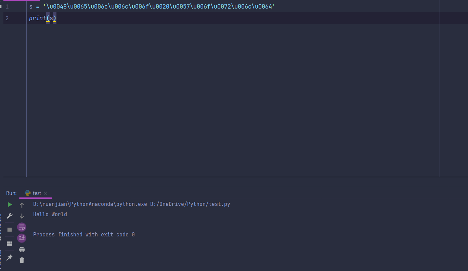The image size is (468, 271).
Task: Open the Favorites side tool window
Action: [1, 260]
